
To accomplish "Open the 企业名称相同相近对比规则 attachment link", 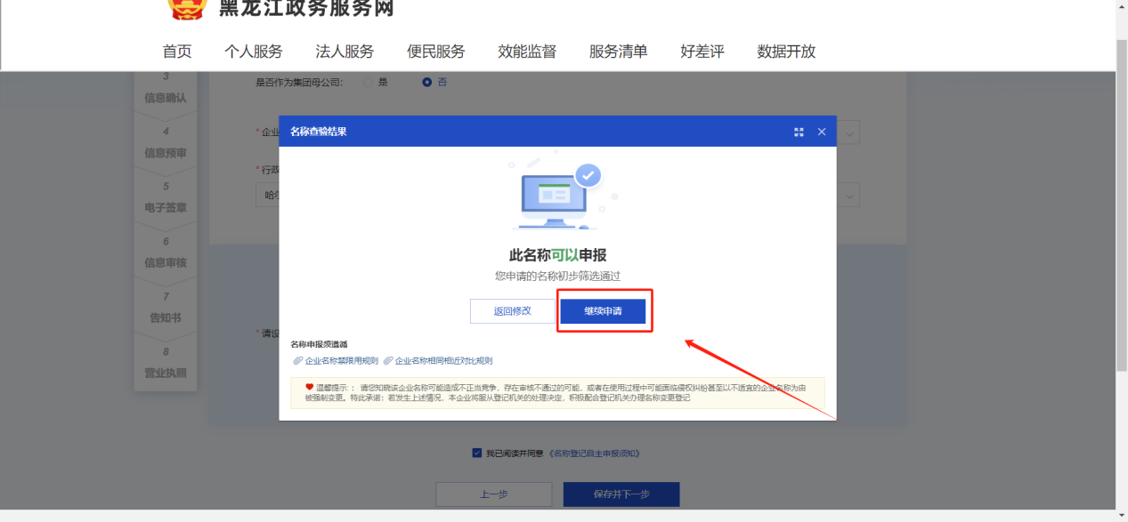I will 443,361.
